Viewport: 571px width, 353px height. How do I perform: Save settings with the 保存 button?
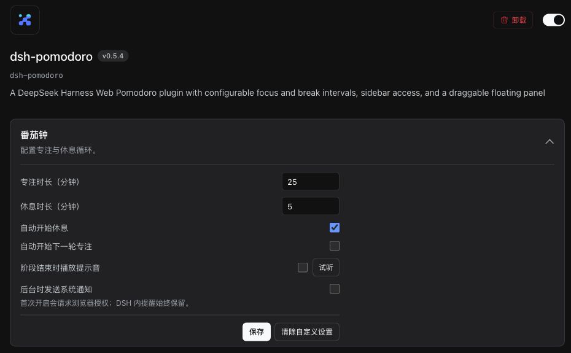[x=257, y=332]
